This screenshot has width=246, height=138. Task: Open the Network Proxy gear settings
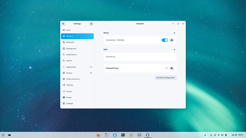pos(171,68)
